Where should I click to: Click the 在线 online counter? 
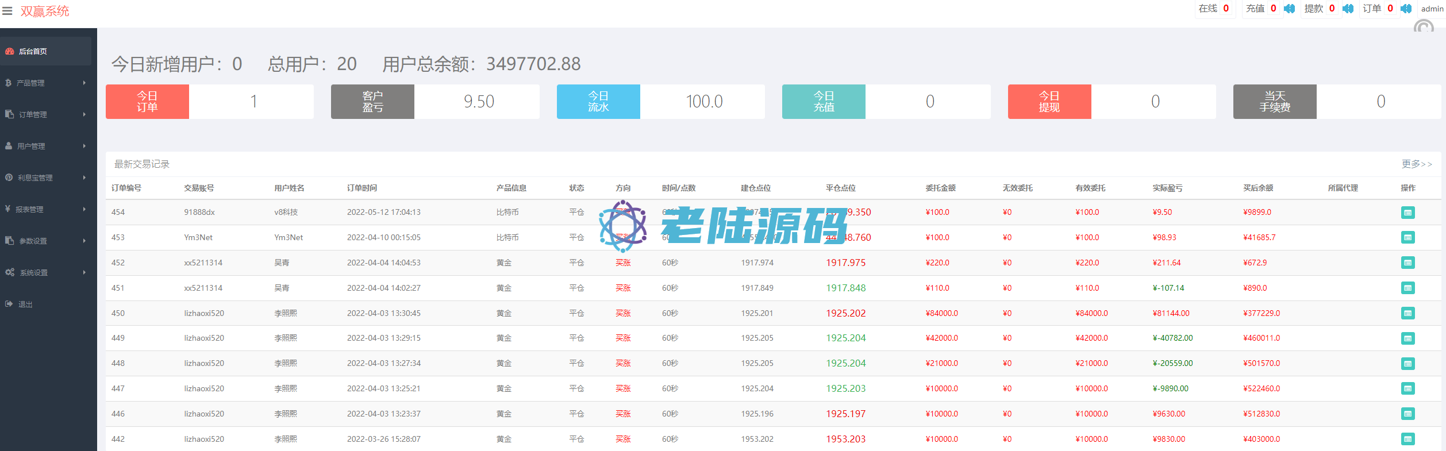[x=1214, y=9]
